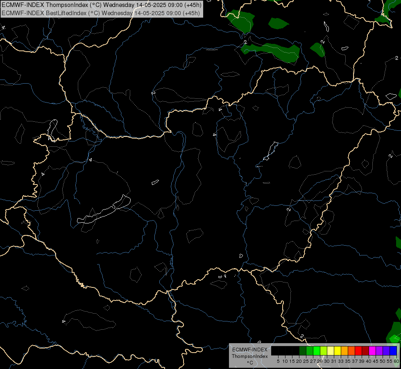Click the legend scale value 30
Viewport: 401px width, 369px height.
(327, 361)
